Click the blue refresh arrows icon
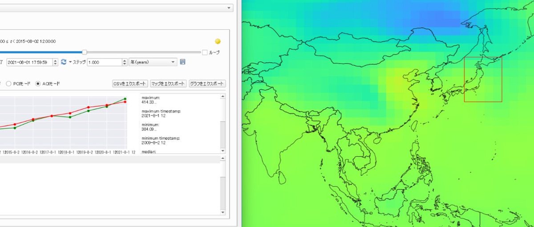 (64, 62)
